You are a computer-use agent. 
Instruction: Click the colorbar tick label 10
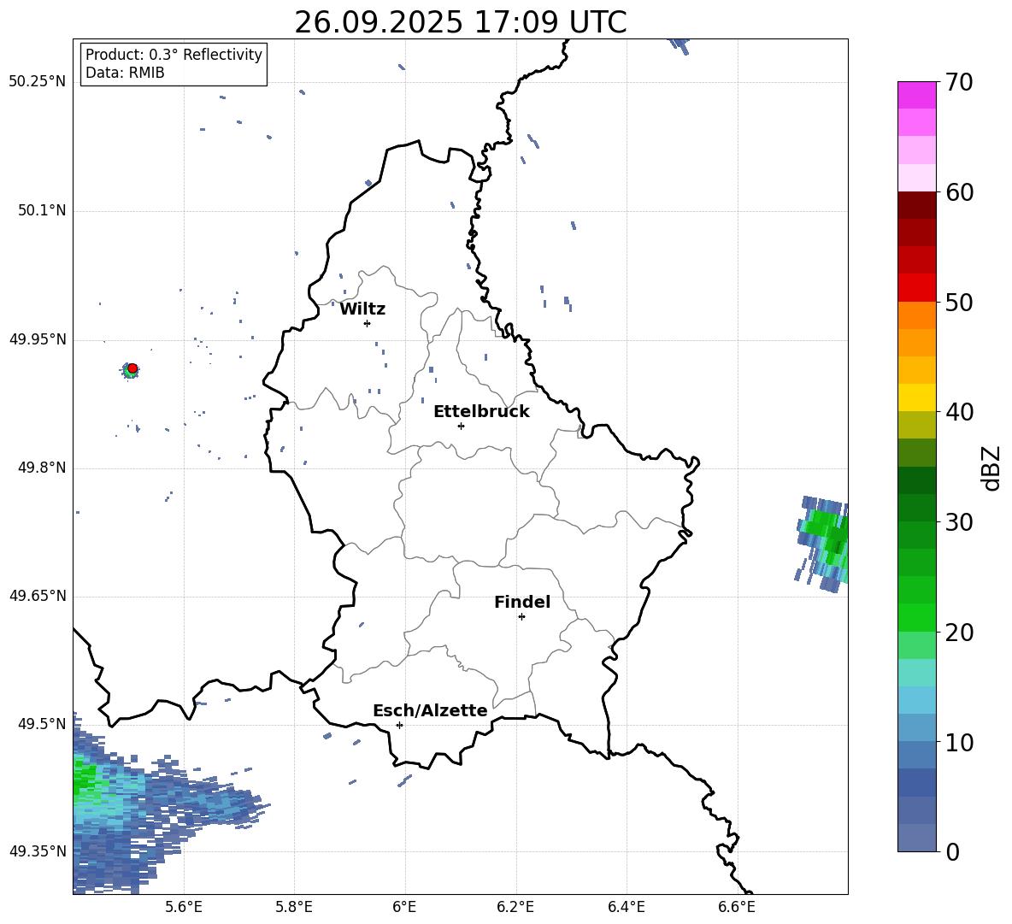point(960,742)
